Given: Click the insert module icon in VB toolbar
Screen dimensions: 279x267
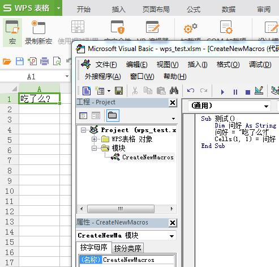Looking at the screenshot, I should 100,91.
